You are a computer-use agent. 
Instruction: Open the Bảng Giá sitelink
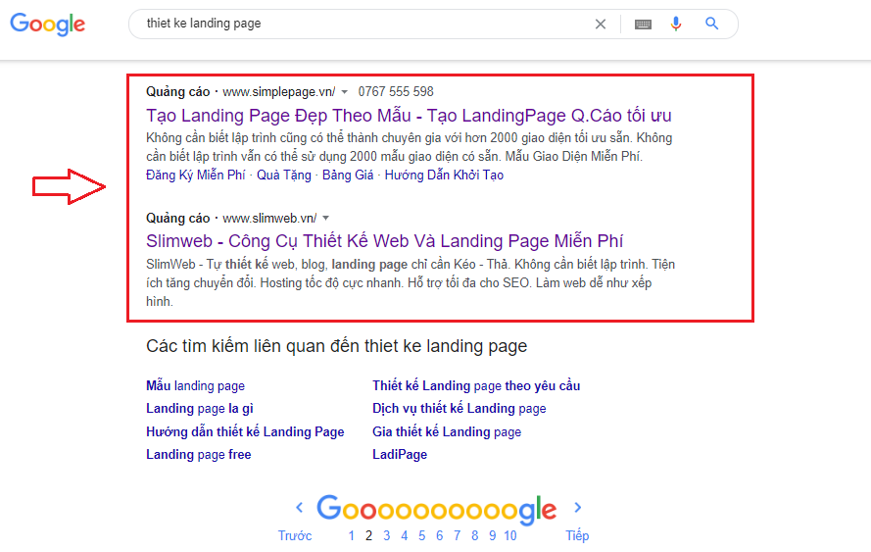pos(348,176)
